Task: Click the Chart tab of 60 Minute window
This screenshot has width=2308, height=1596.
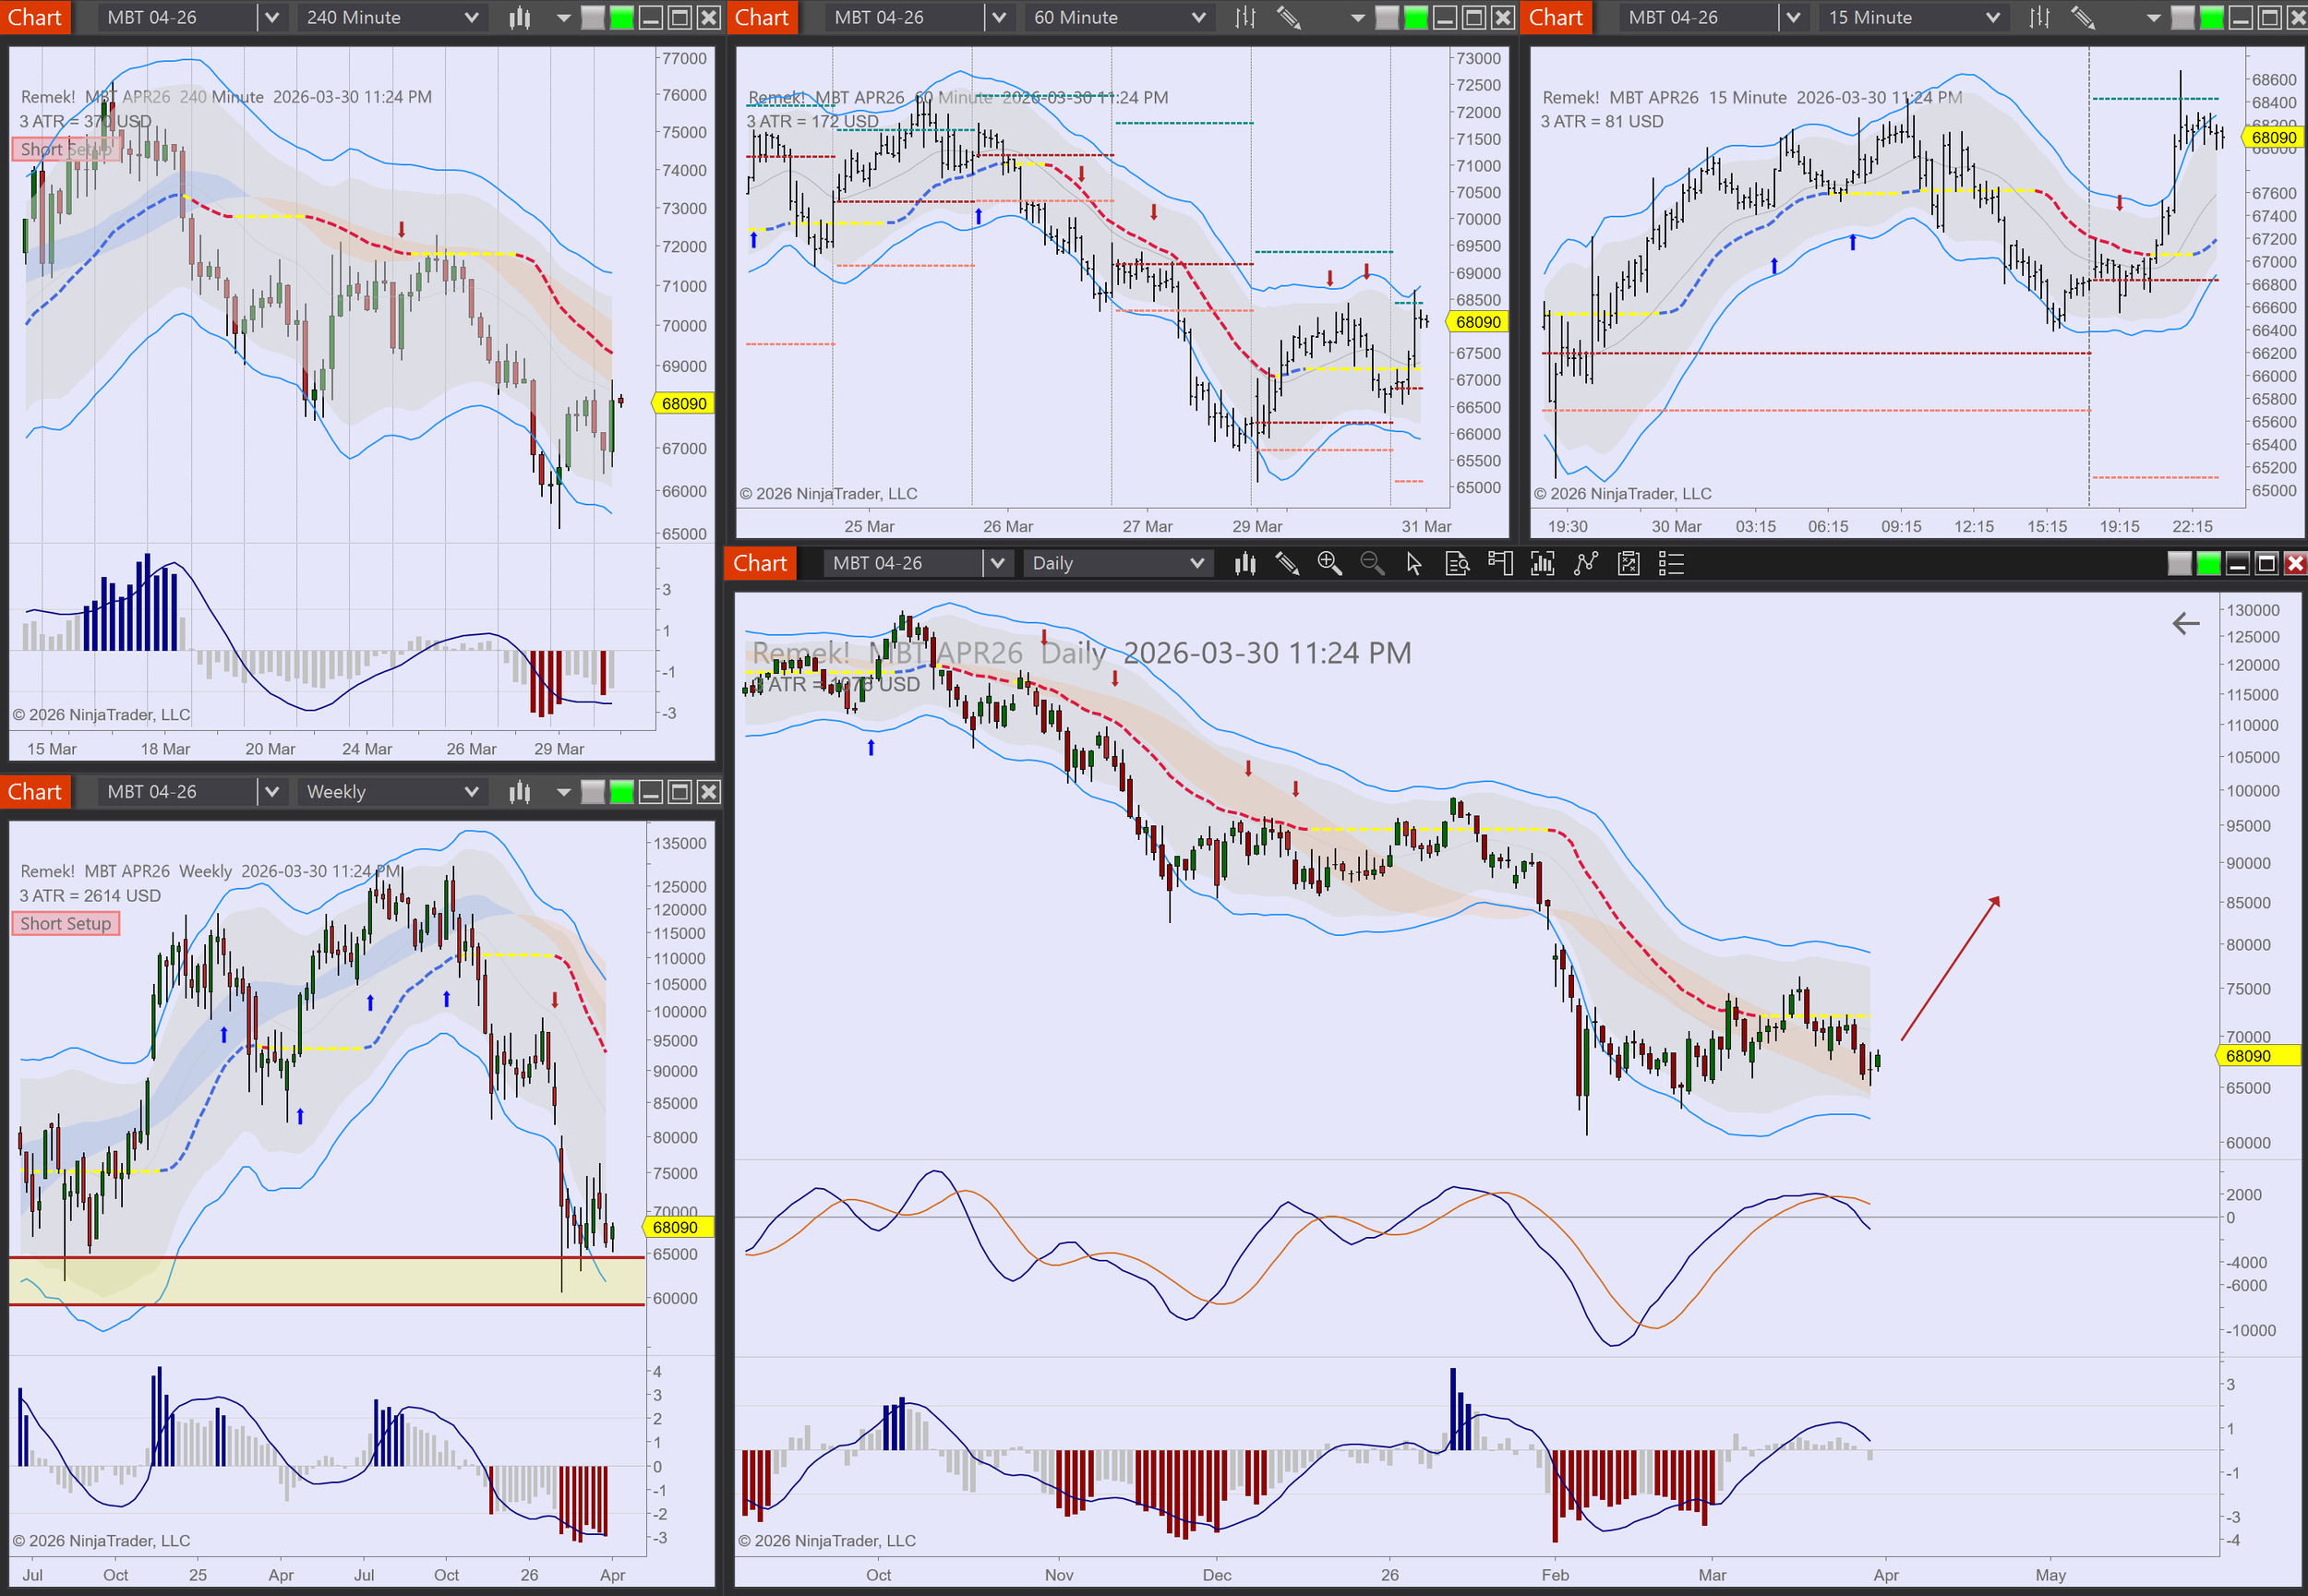Action: point(762,17)
